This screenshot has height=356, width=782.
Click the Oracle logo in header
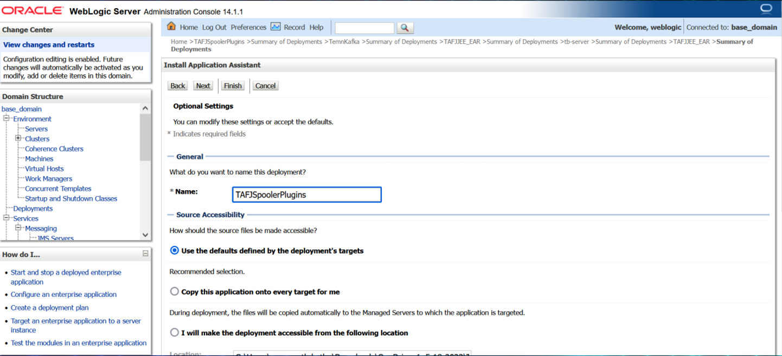tap(33, 11)
